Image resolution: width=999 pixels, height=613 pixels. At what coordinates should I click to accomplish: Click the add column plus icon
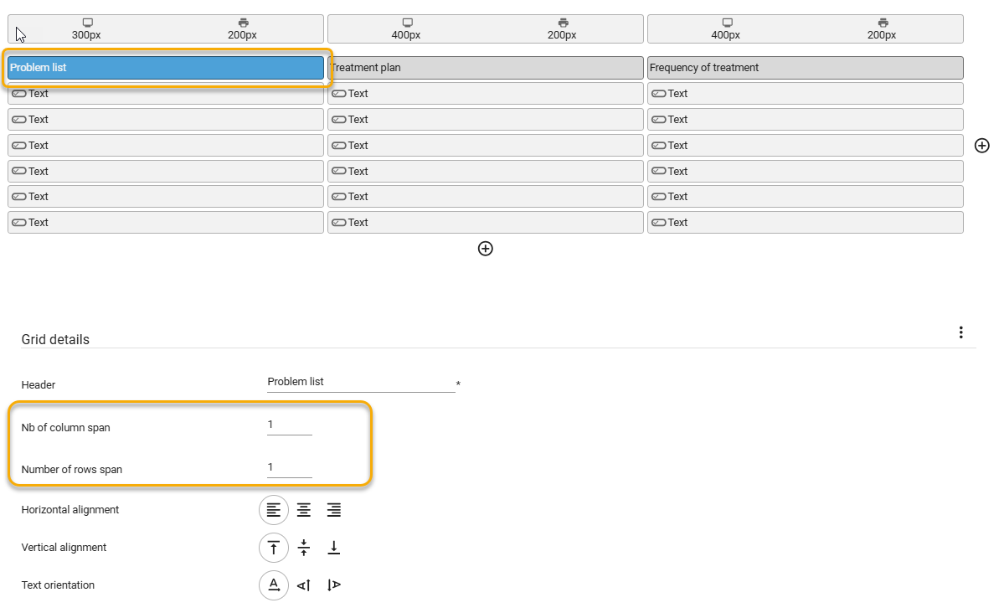click(x=982, y=146)
